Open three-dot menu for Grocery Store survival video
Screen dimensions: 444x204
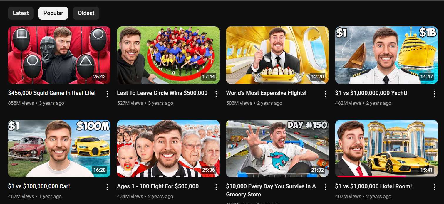325,187
